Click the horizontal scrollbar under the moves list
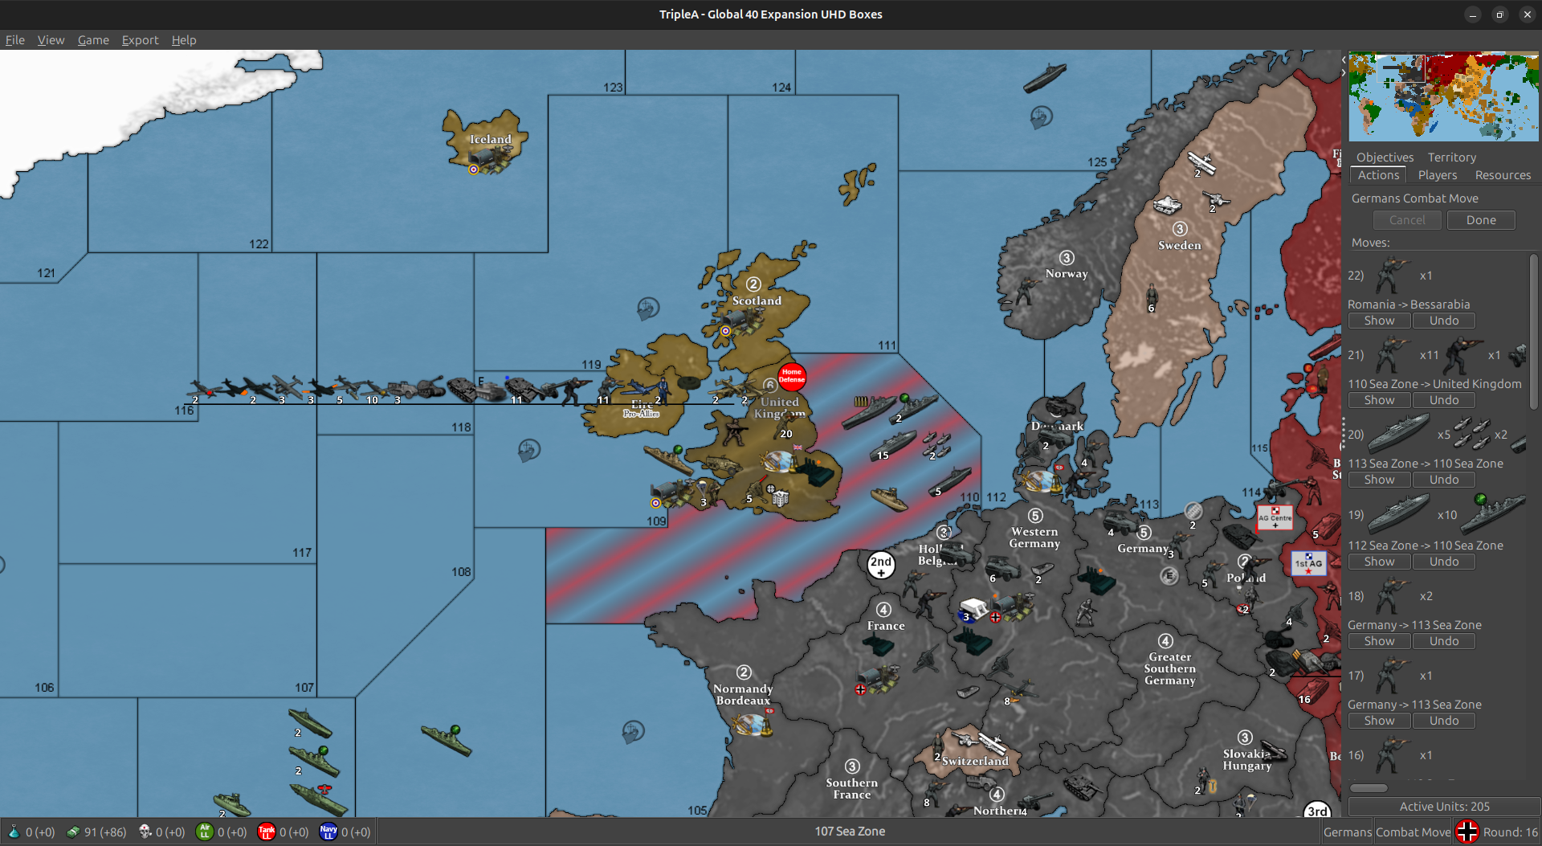1542x846 pixels. pos(1369,788)
